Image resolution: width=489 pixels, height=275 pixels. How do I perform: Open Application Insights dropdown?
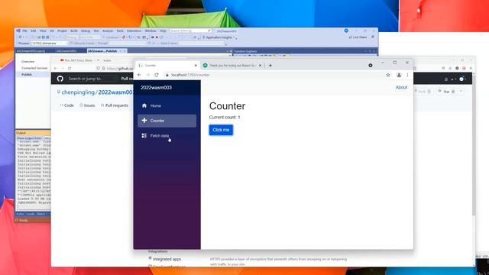coord(219,37)
